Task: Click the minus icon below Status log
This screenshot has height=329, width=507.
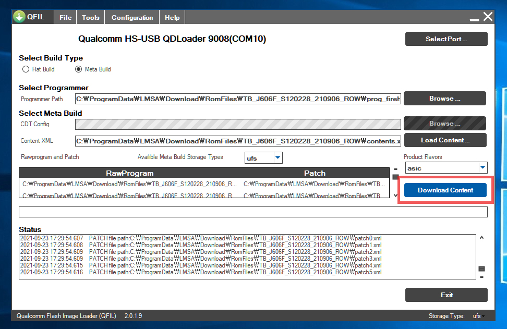Action: [x=482, y=277]
